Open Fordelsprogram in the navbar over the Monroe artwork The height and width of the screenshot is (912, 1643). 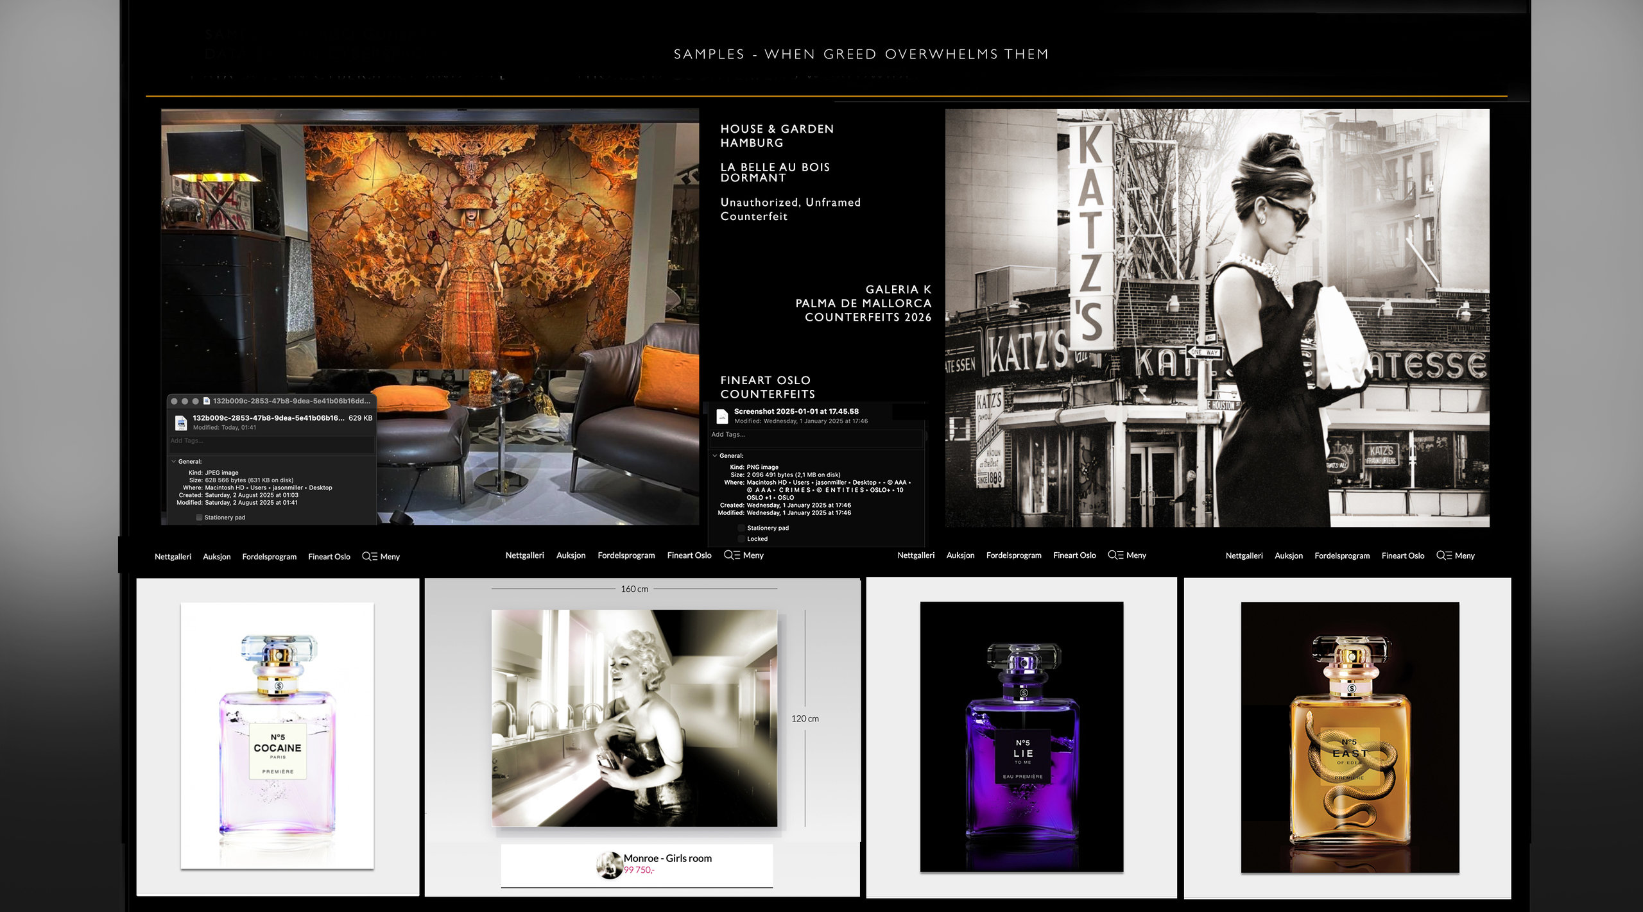coord(626,555)
